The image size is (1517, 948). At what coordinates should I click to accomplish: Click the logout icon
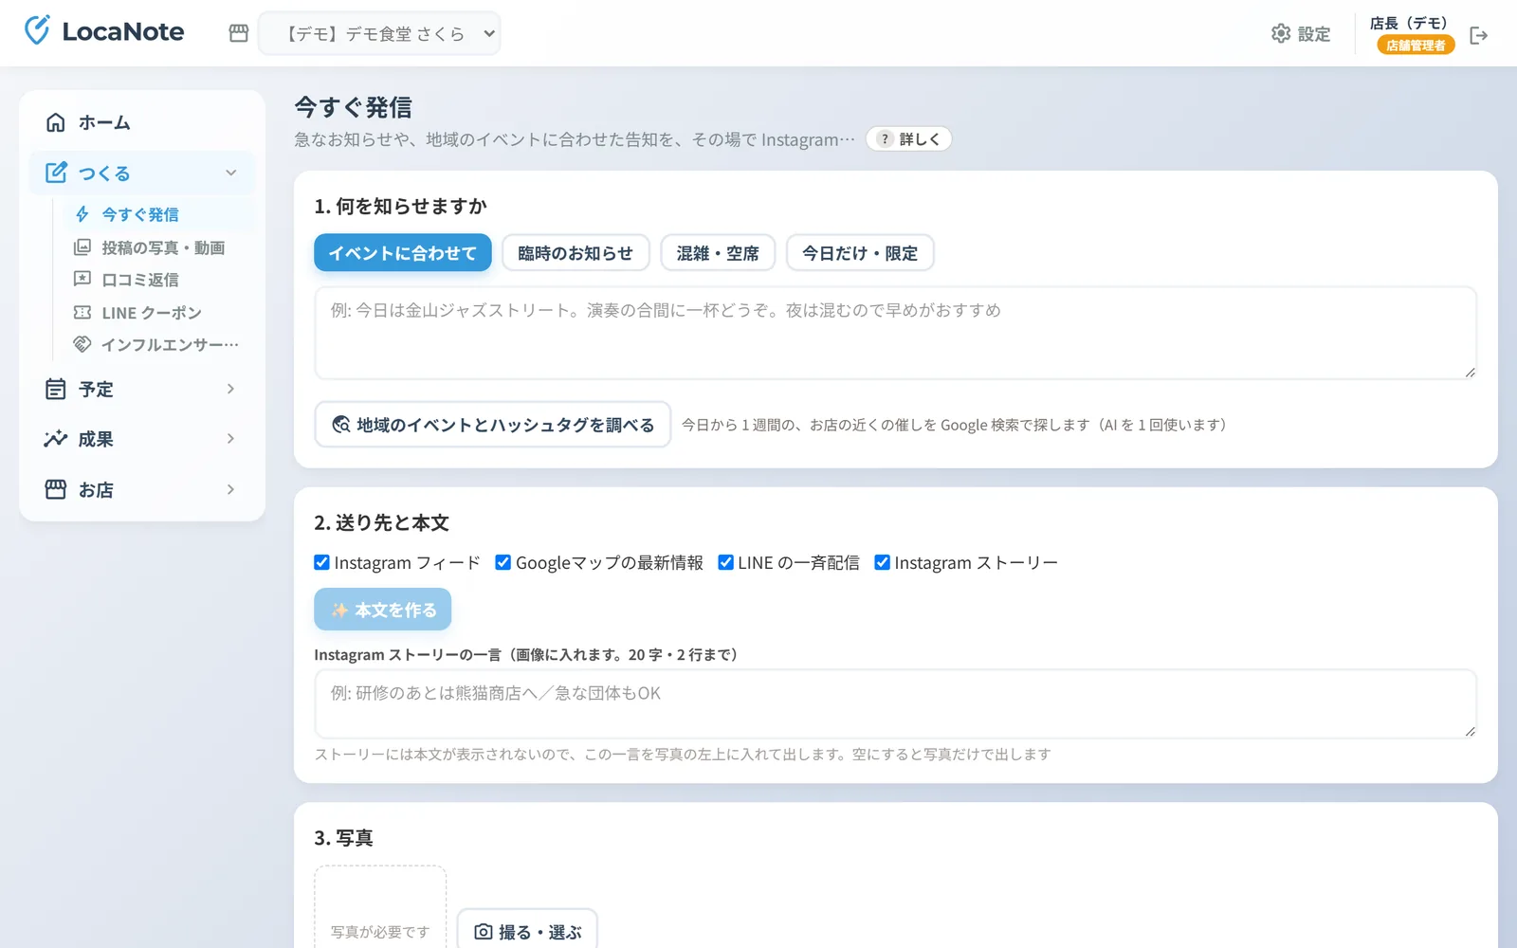point(1478,35)
